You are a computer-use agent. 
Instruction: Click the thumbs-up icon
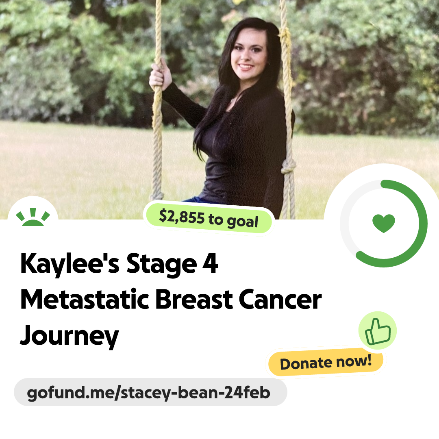[x=378, y=332]
